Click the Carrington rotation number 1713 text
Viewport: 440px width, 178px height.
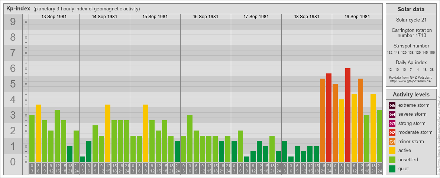412,33
